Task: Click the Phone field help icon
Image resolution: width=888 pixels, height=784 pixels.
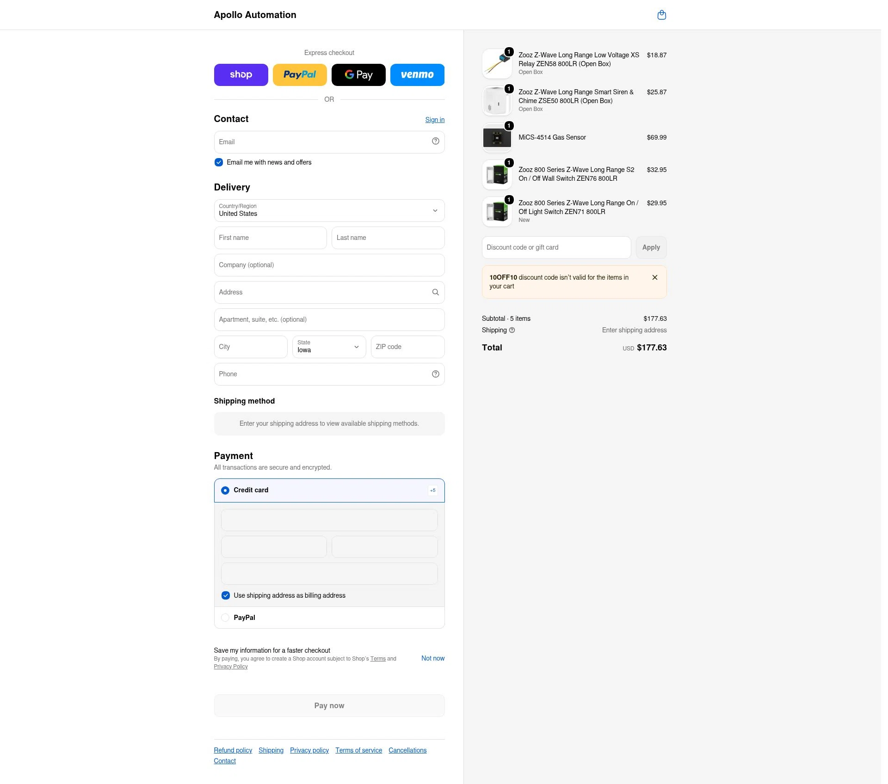Action: [x=436, y=374]
